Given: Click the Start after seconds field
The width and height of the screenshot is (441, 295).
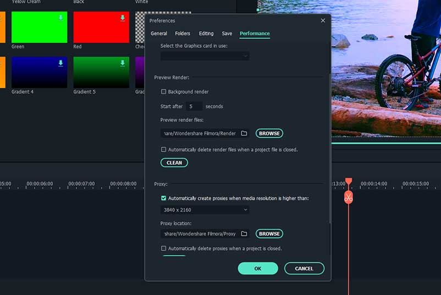Looking at the screenshot, I should [194, 107].
